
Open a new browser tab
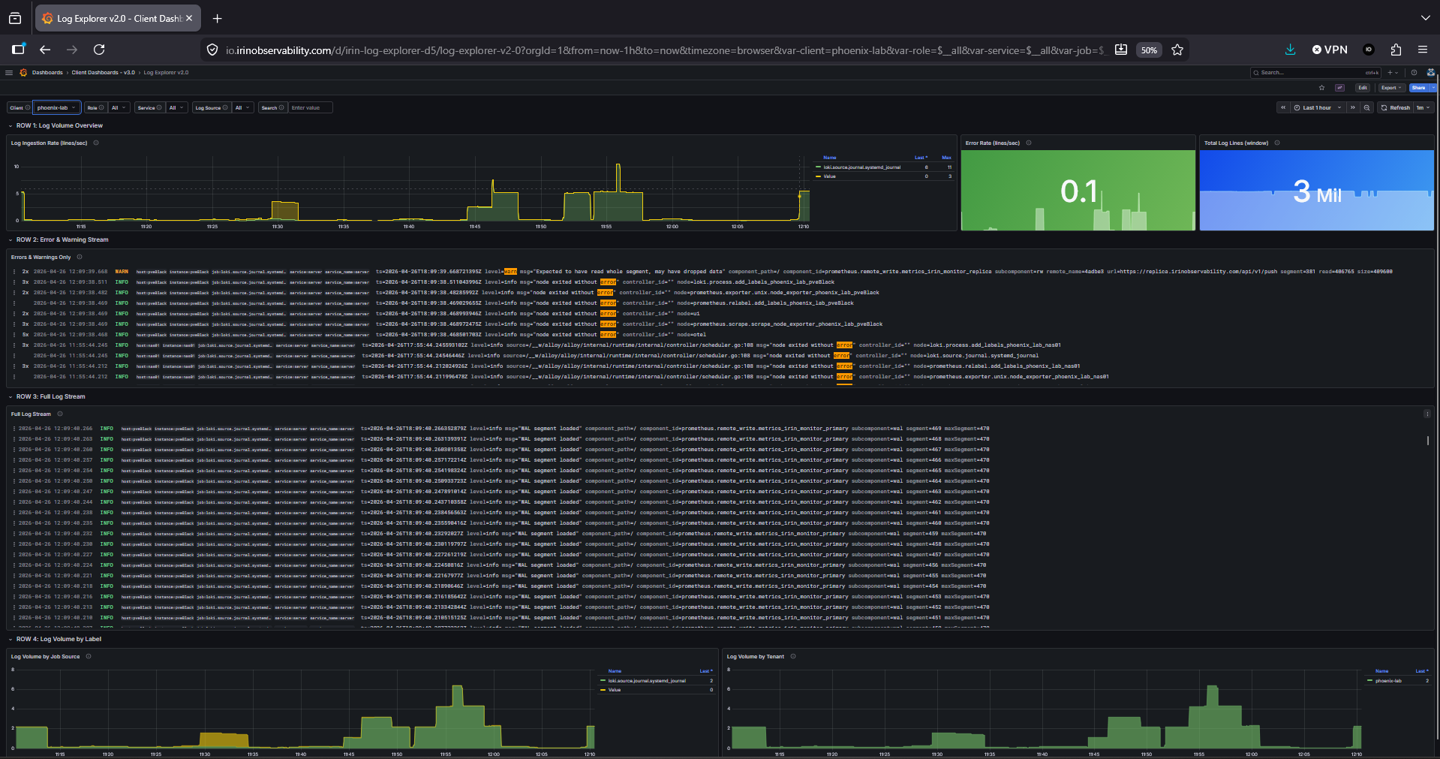coord(218,18)
